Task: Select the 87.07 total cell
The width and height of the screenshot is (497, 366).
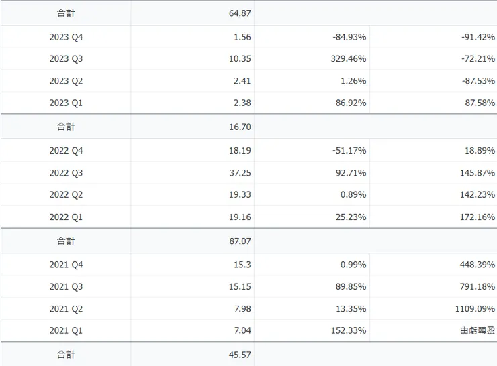Action: click(240, 240)
